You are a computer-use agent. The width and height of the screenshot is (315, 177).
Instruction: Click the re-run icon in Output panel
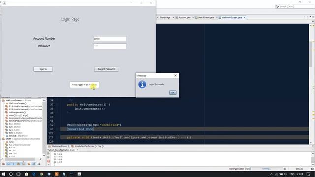(48, 154)
